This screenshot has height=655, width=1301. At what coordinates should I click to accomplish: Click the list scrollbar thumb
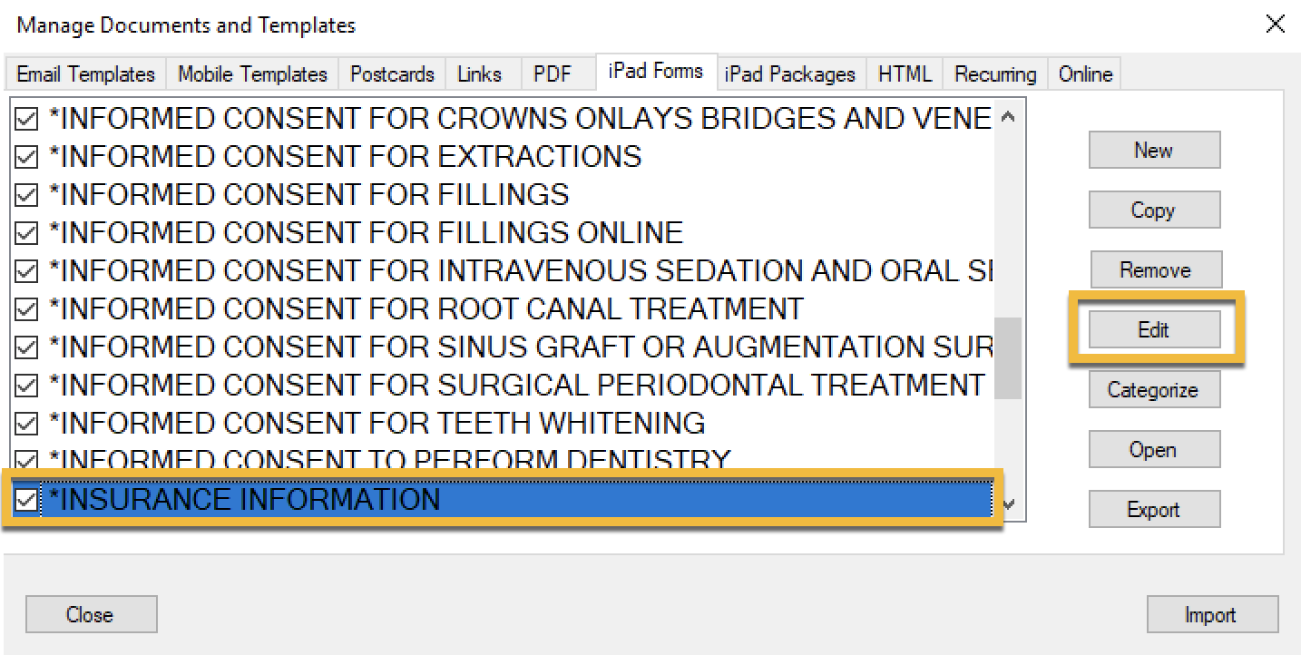click(1009, 357)
